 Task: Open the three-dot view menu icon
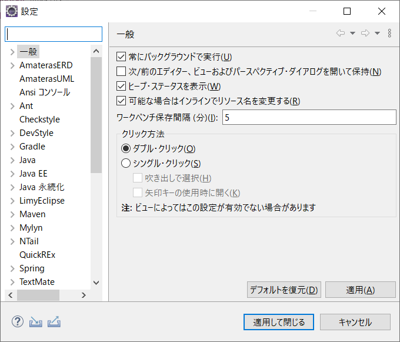(389, 33)
